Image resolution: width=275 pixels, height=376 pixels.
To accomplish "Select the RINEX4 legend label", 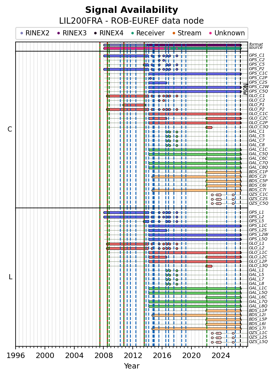I will click(x=111, y=33).
